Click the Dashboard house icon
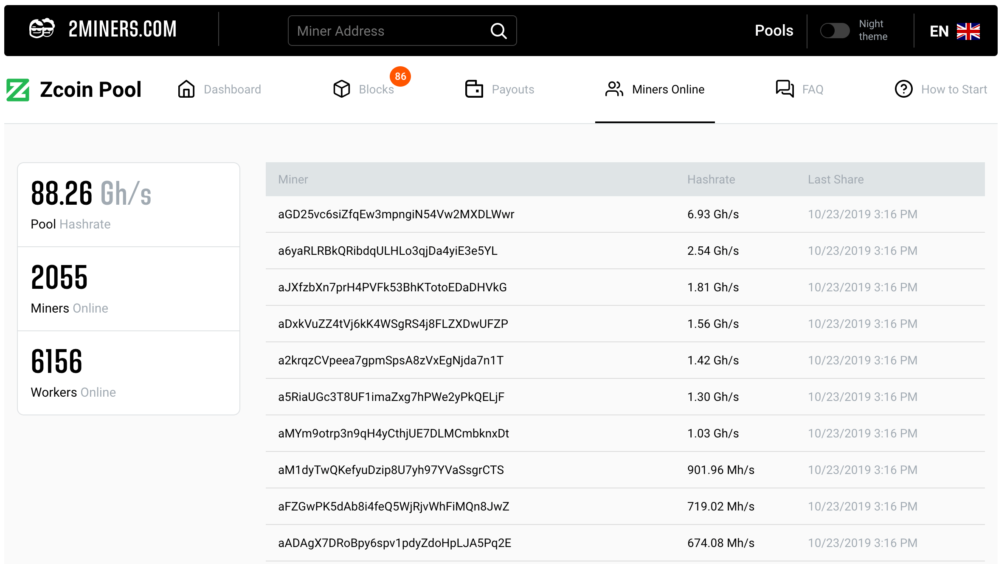The width and height of the screenshot is (1007, 564). click(x=186, y=89)
